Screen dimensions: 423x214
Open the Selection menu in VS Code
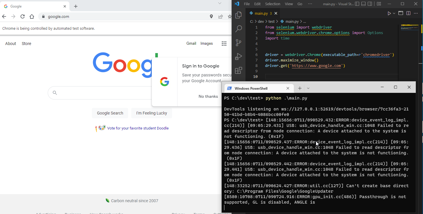[x=272, y=4]
